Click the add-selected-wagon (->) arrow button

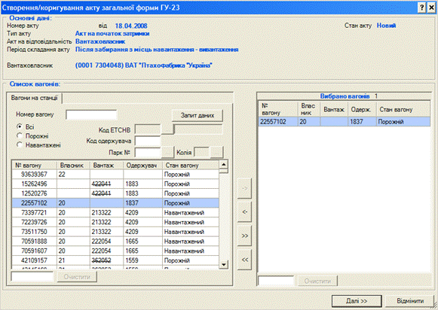coord(245,188)
